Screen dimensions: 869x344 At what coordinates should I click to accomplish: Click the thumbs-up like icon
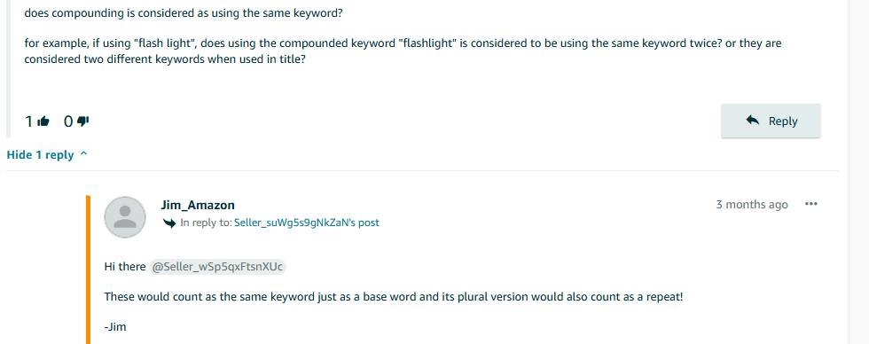pos(43,121)
